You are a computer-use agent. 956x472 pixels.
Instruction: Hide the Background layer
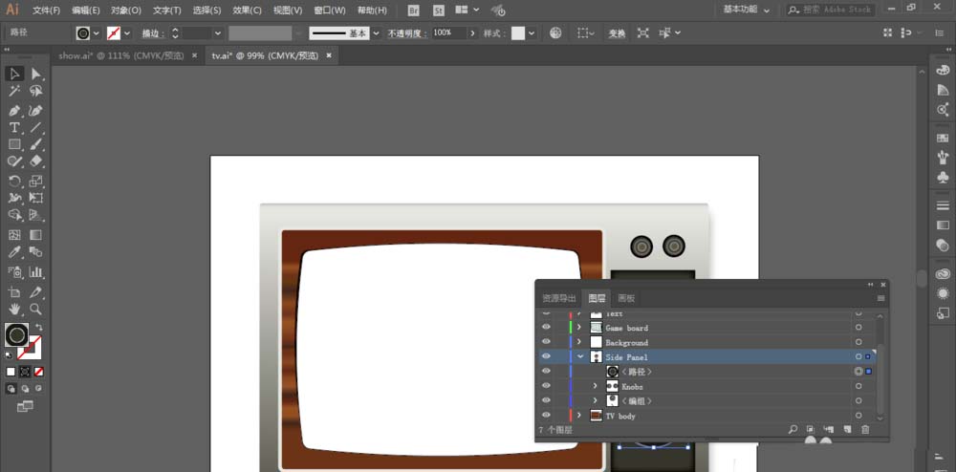click(x=546, y=342)
